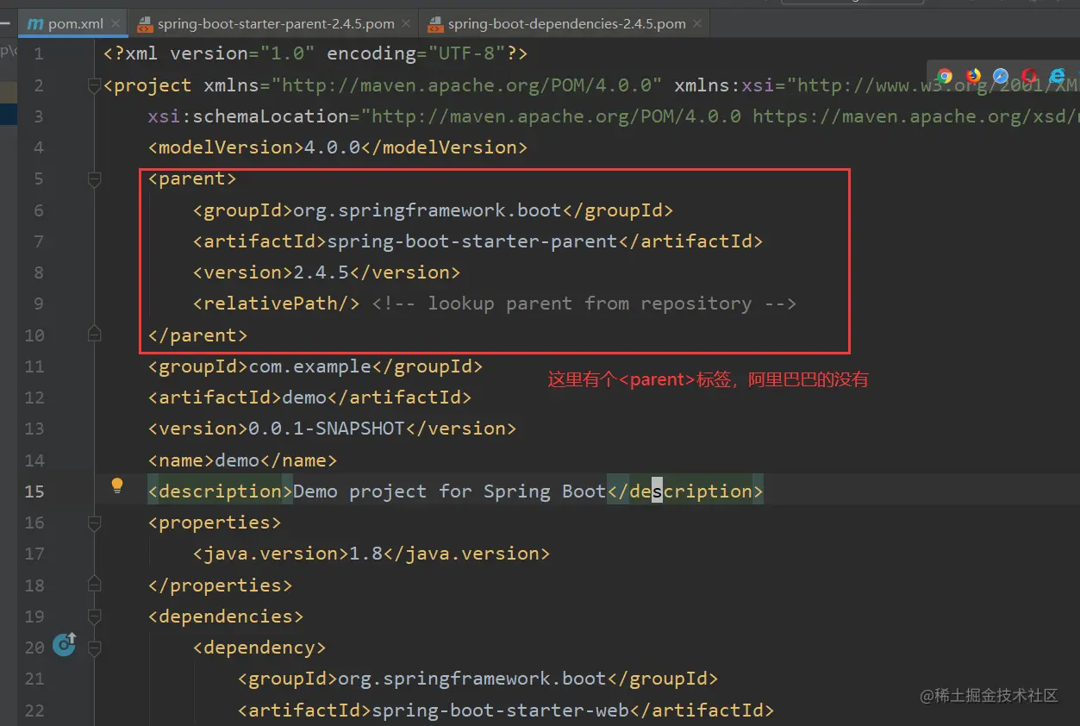Click the Maven file icon on the pom.xml tab
The height and width of the screenshot is (726, 1080).
(34, 24)
